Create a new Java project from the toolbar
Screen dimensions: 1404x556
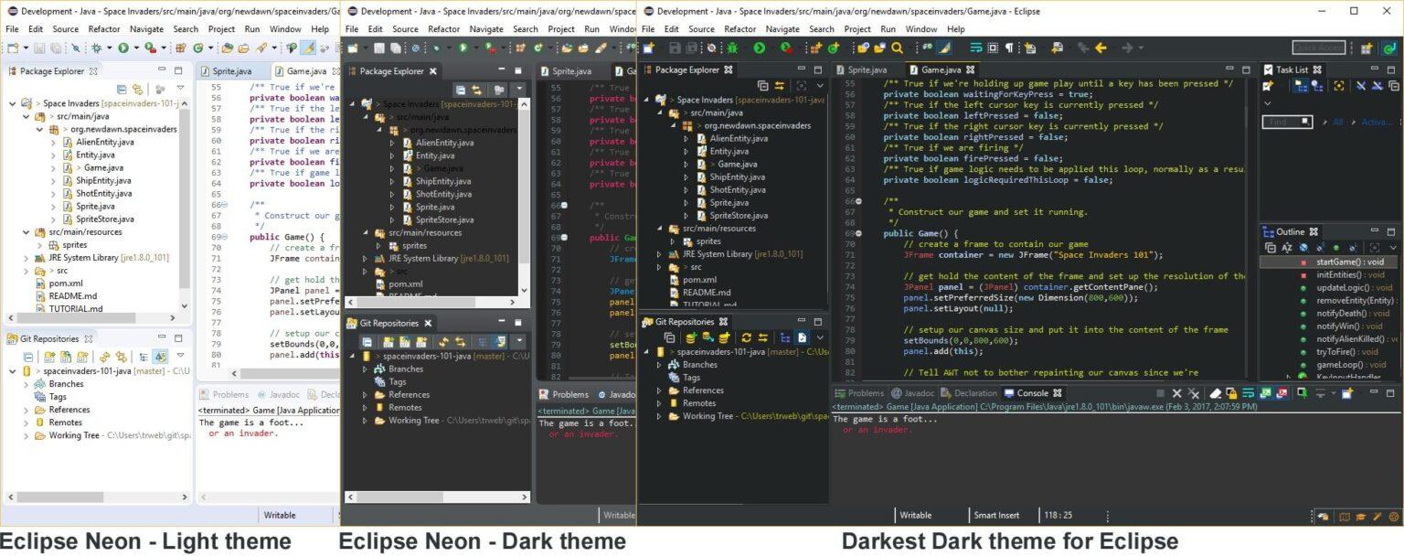pyautogui.click(x=817, y=47)
